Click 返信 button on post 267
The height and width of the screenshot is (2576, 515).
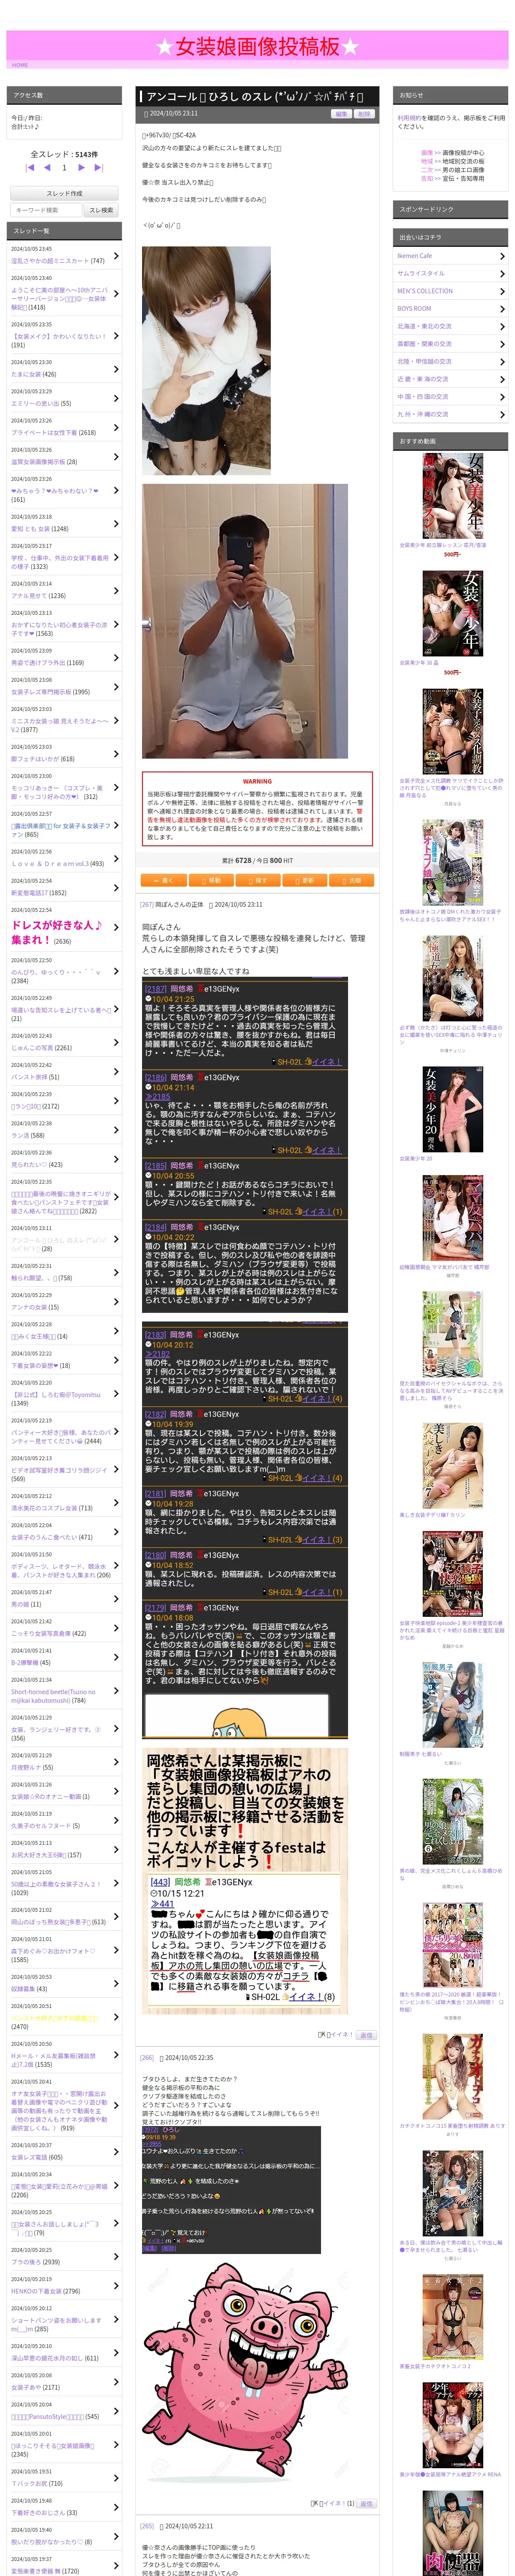click(x=366, y=2034)
